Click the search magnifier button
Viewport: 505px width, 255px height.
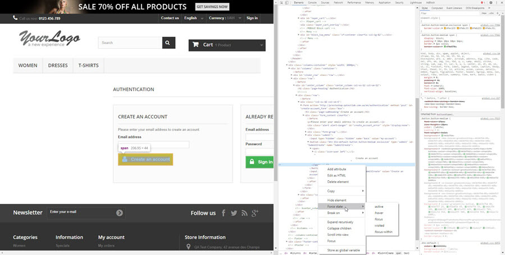click(x=169, y=43)
